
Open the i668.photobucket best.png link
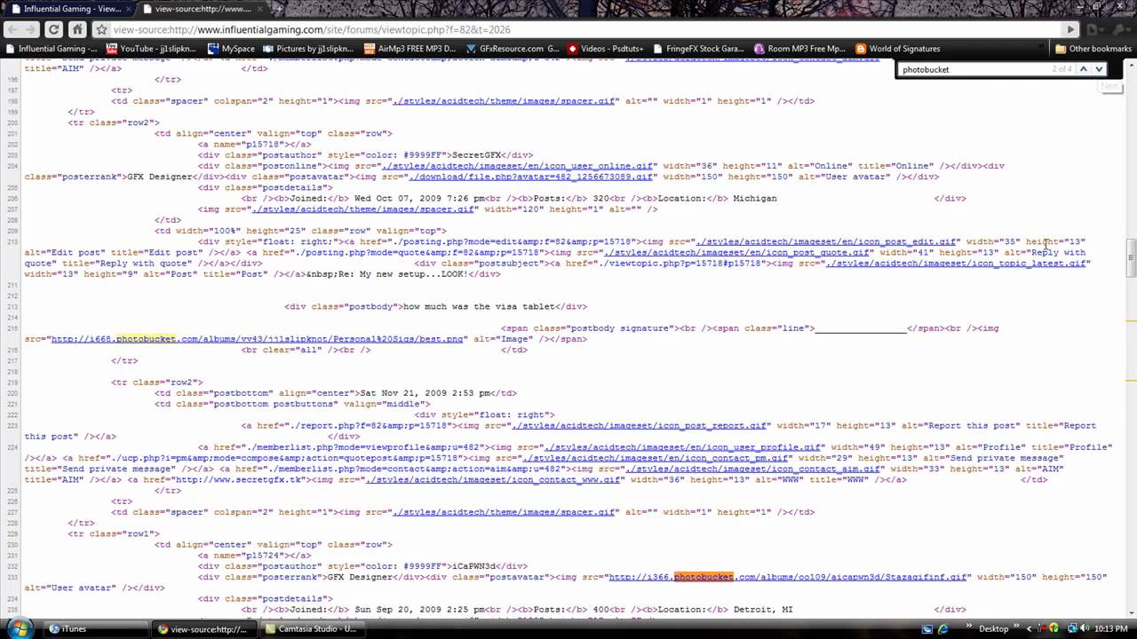(258, 339)
